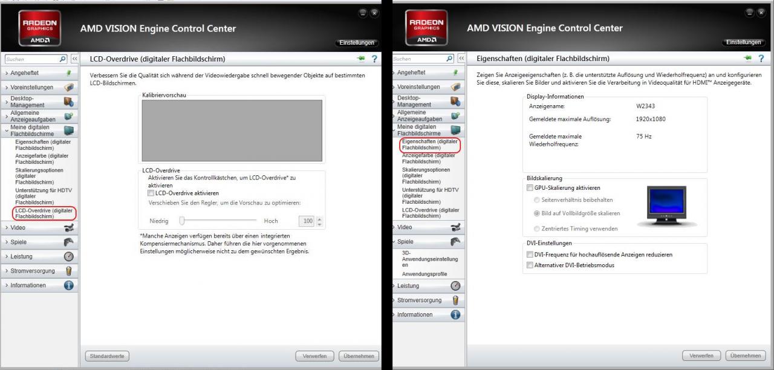
Task: Collapse left window sidebar with double-arrow button
Action: click(75, 59)
